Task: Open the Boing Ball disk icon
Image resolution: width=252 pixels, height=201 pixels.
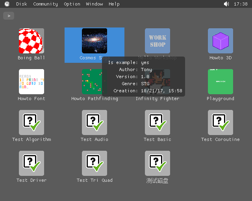Action: tap(31, 41)
